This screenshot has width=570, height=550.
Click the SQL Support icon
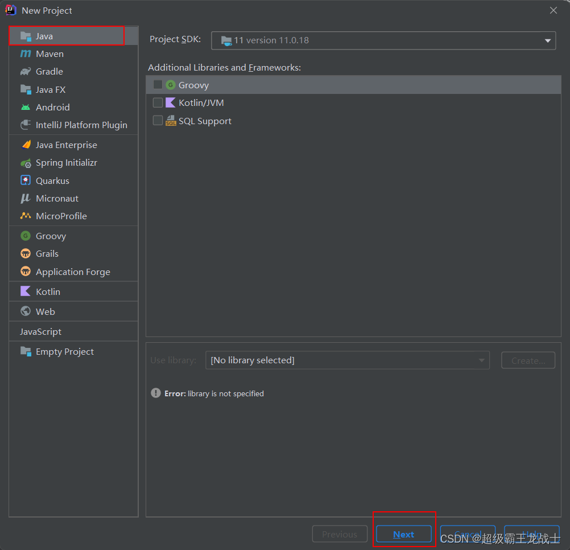(171, 121)
